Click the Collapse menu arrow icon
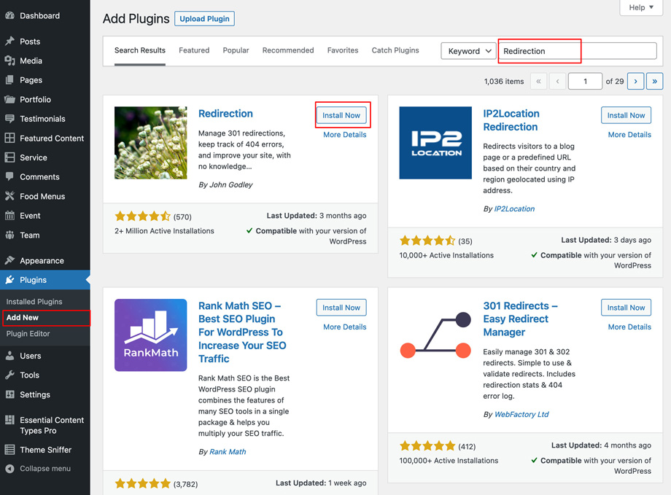The height and width of the screenshot is (495, 671). coord(9,469)
